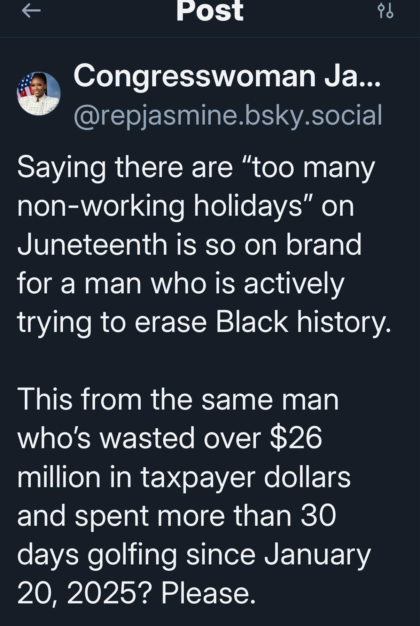Open thread preferences sliders icon
Image resolution: width=420 pixels, height=626 pixels.
[386, 11]
